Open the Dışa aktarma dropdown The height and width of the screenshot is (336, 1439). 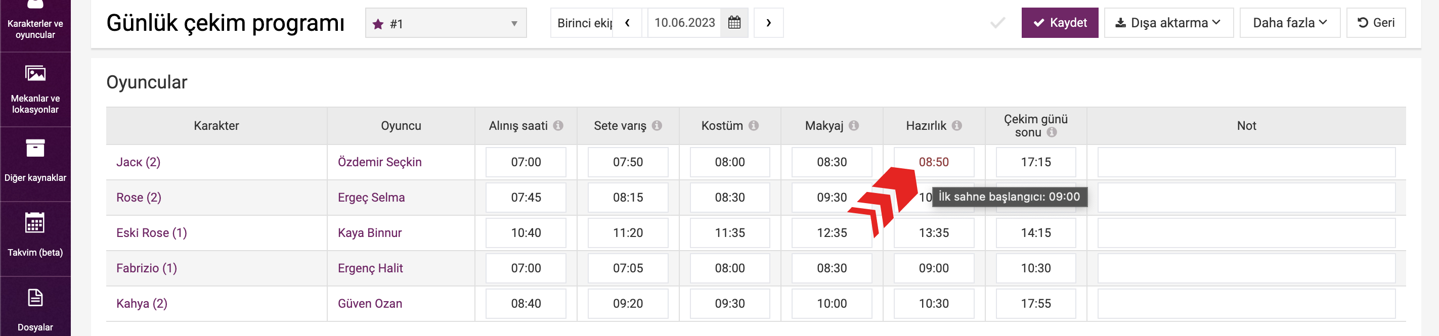tap(1168, 23)
